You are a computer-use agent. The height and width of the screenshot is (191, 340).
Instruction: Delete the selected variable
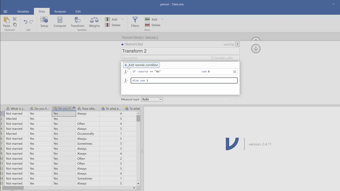(113, 25)
